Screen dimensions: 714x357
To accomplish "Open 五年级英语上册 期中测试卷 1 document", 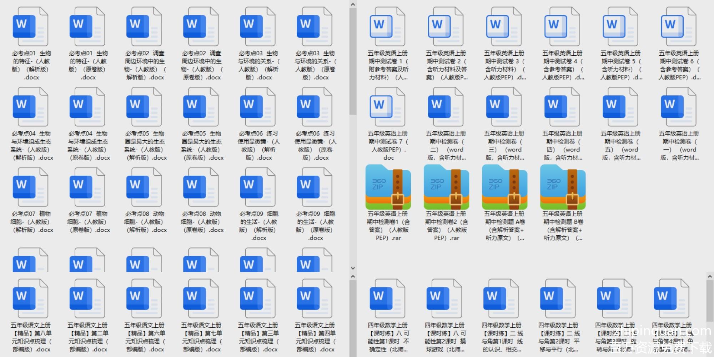I will [x=388, y=27].
